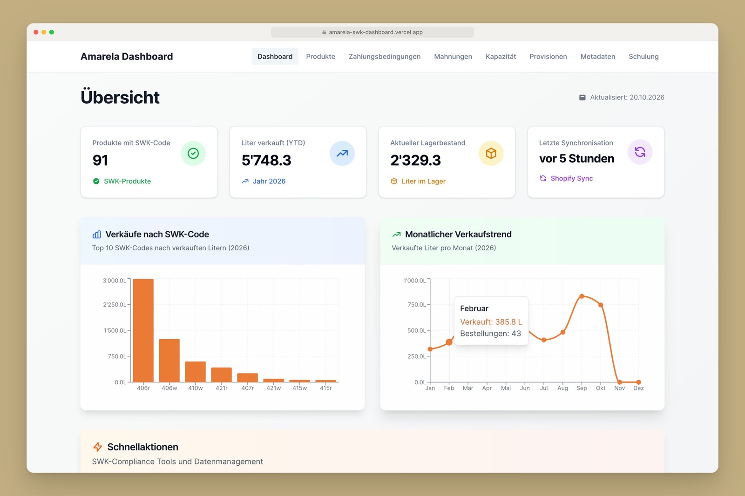Screen dimensions: 745x496
Task: Click the Shopify Sync link
Action: click(x=572, y=179)
